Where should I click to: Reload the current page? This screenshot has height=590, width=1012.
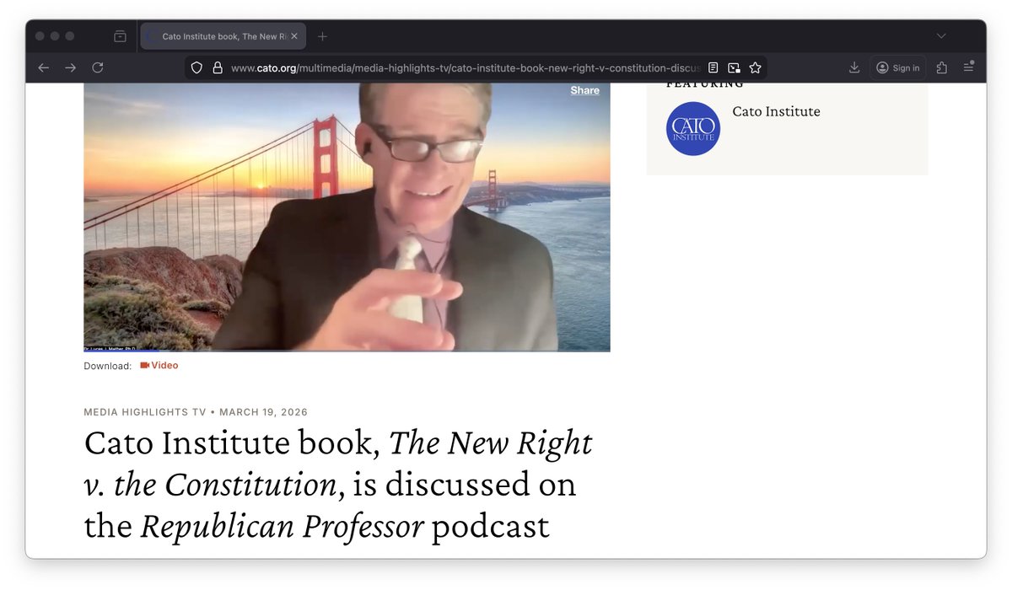coord(98,67)
